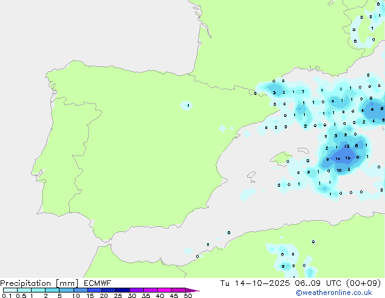Click the ECMWF model label
385x298 pixels.
(x=97, y=283)
